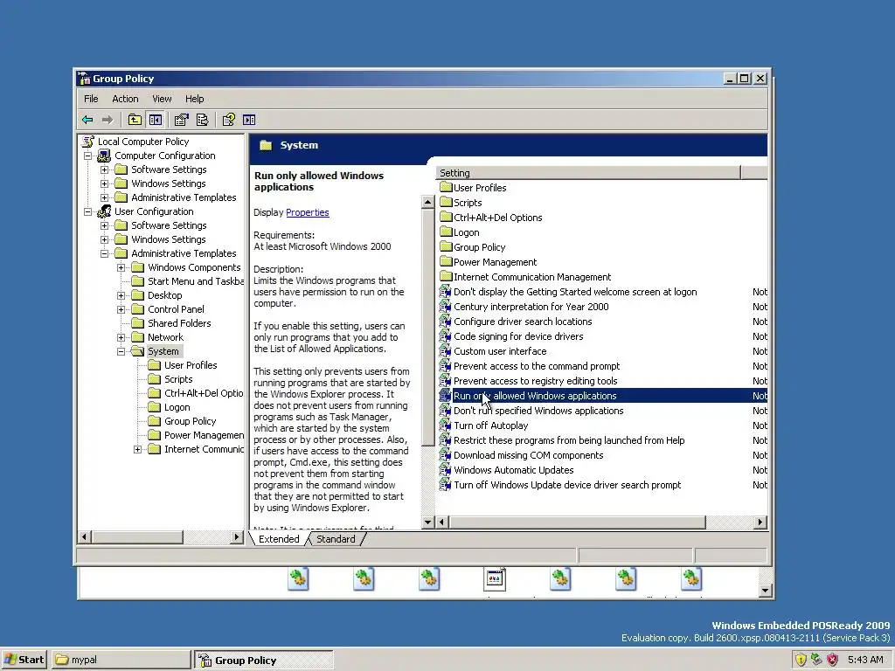Image resolution: width=895 pixels, height=671 pixels.
Task: Select Control Panel in the tree
Action: [176, 309]
